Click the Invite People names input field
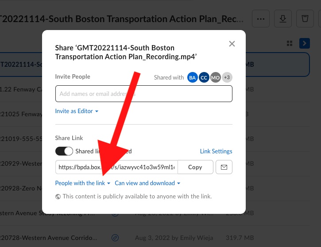321x247 pixels. (x=143, y=94)
